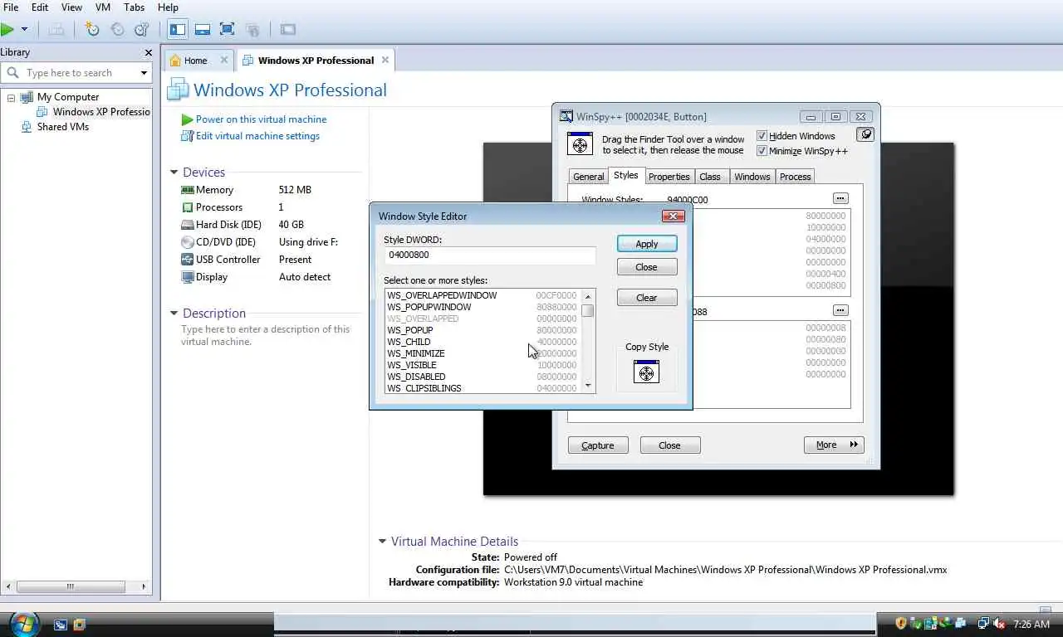1063x637 pixels.
Task: Click Power on this virtual machine
Action: coord(261,119)
